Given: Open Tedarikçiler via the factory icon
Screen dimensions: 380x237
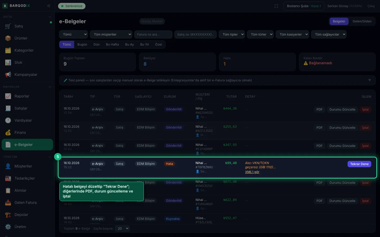Looking at the screenshot, I should tap(8, 178).
